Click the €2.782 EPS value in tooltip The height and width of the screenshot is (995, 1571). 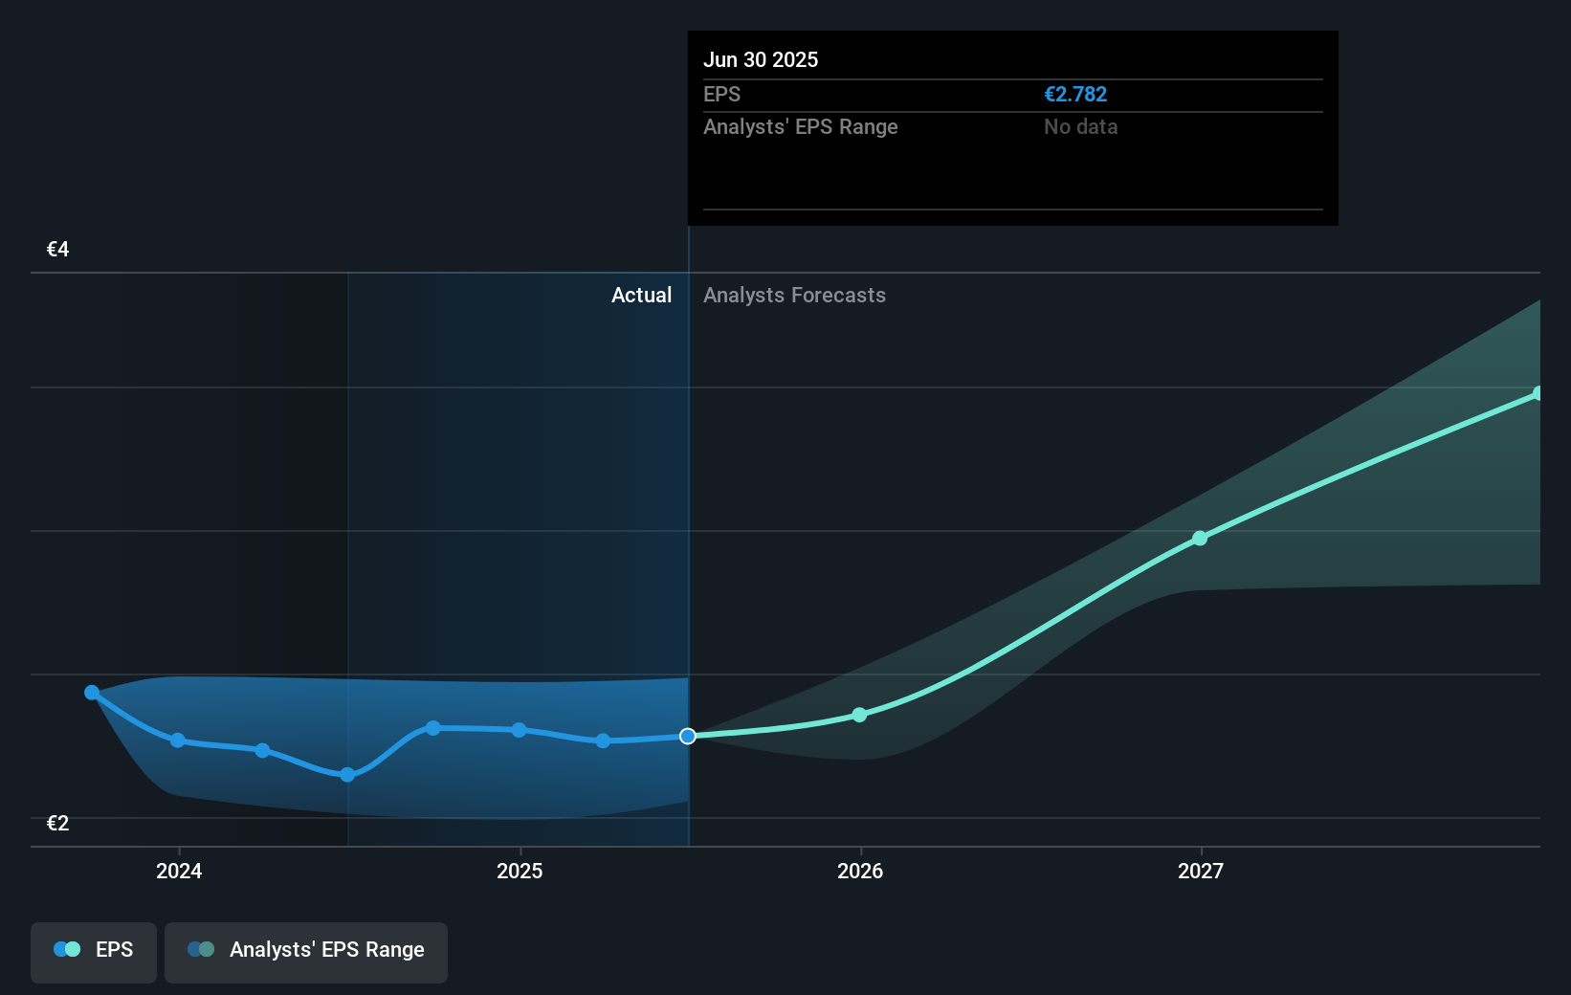(1075, 95)
